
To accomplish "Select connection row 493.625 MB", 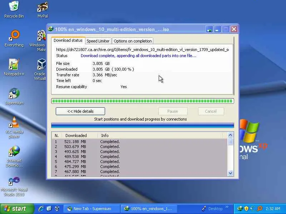I will [x=139, y=152].
